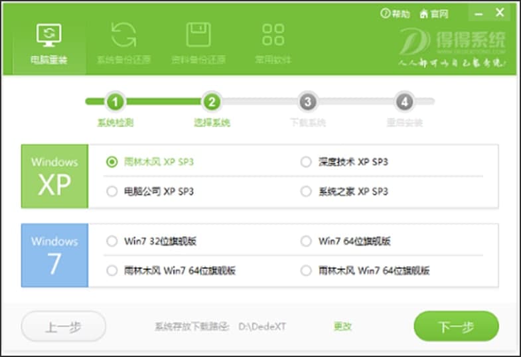
Task: Minimize the 得得系统 window
Action: click(x=479, y=14)
